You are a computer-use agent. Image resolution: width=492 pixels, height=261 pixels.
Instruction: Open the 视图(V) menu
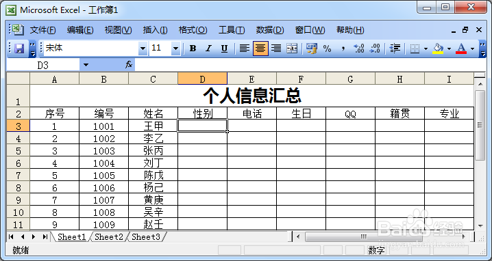click(x=118, y=30)
